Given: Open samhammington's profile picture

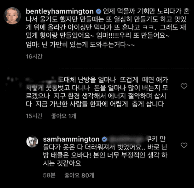Looking at the screenshot, I should (x=32, y=142).
